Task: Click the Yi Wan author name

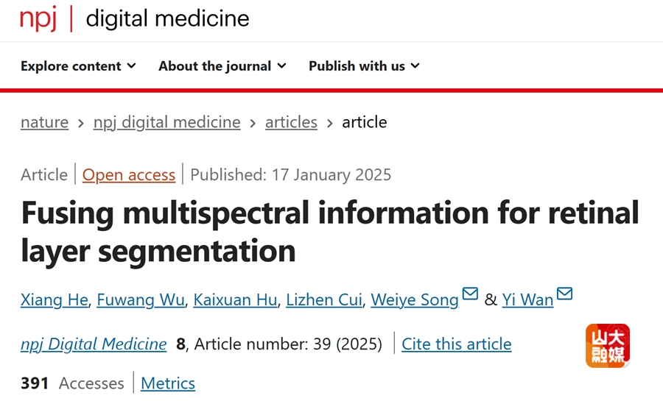Action: click(x=527, y=300)
